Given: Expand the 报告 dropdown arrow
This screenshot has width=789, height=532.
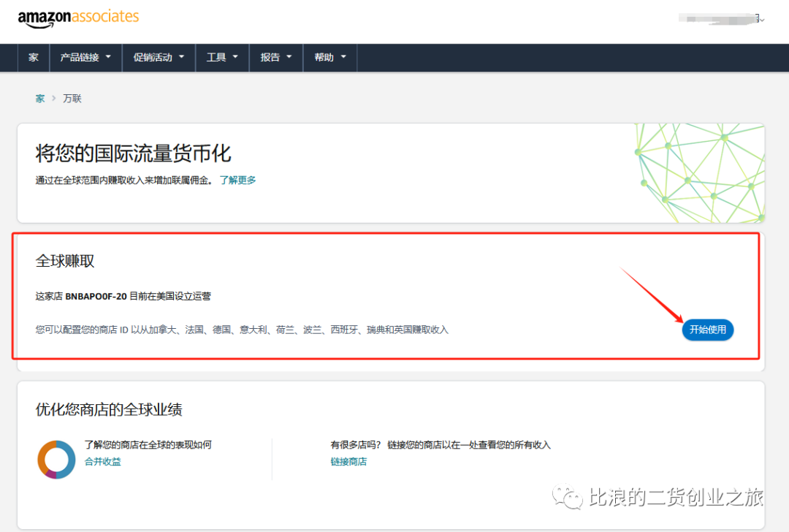Looking at the screenshot, I should pos(289,57).
